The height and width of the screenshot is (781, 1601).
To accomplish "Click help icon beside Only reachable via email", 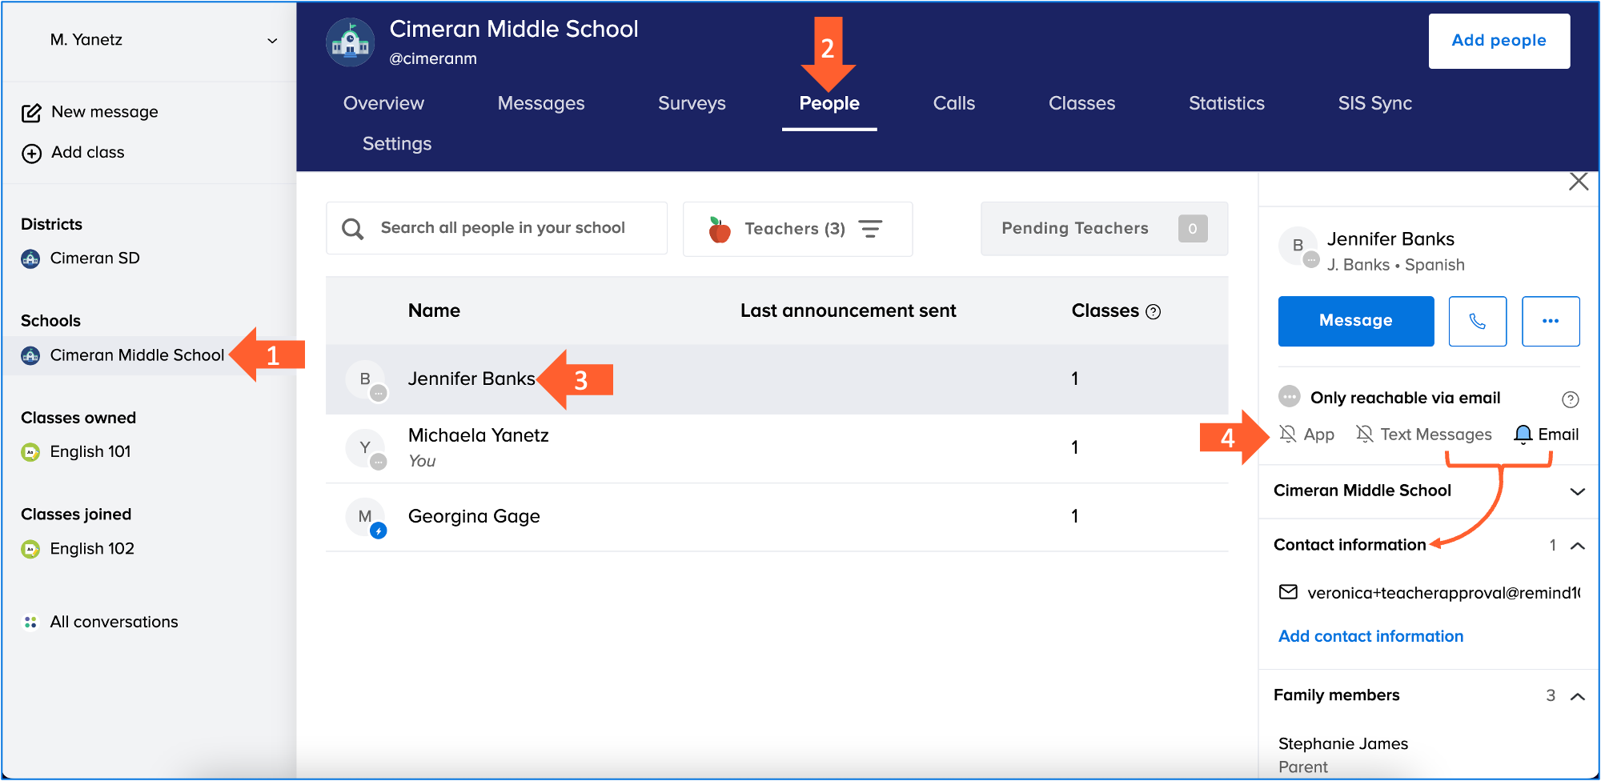I will click(1570, 399).
